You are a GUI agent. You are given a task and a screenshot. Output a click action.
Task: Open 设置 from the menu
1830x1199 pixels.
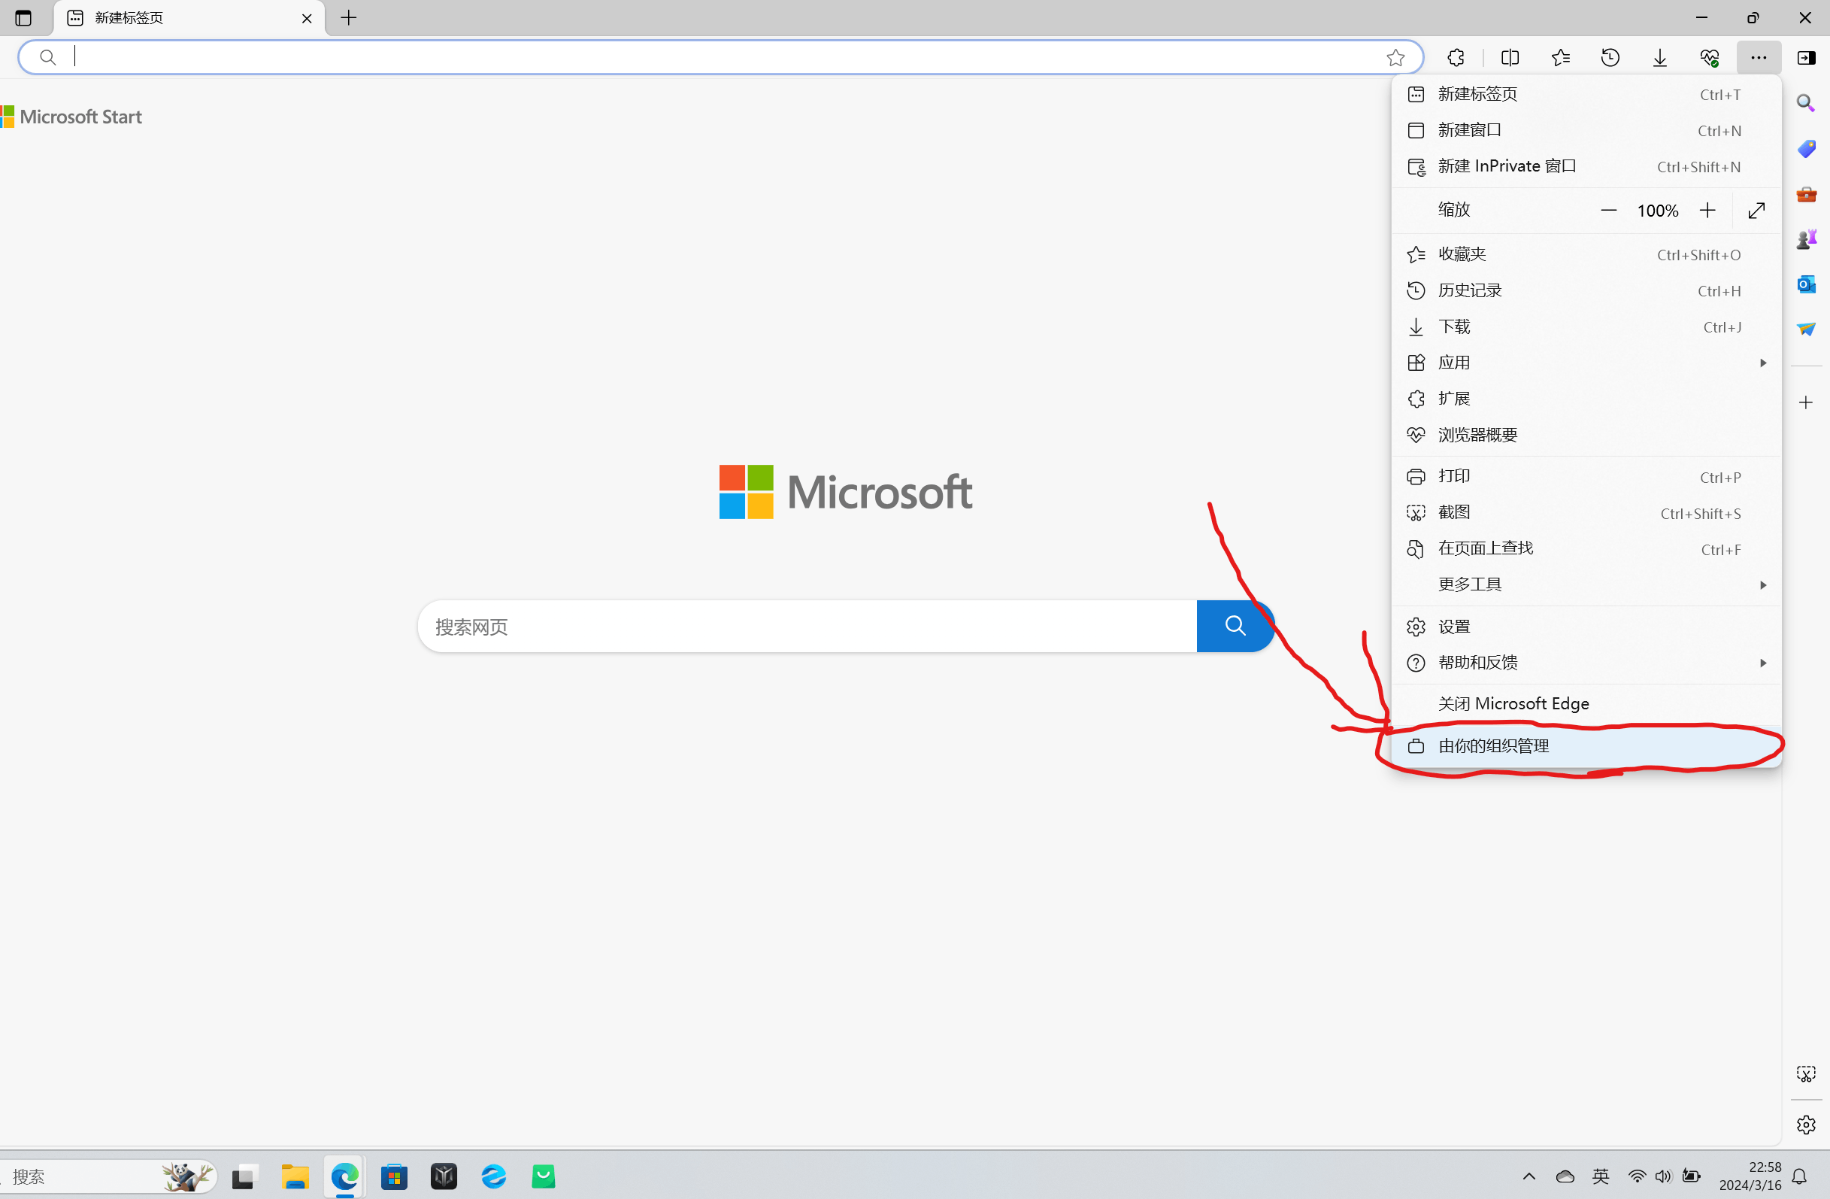pyautogui.click(x=1586, y=626)
